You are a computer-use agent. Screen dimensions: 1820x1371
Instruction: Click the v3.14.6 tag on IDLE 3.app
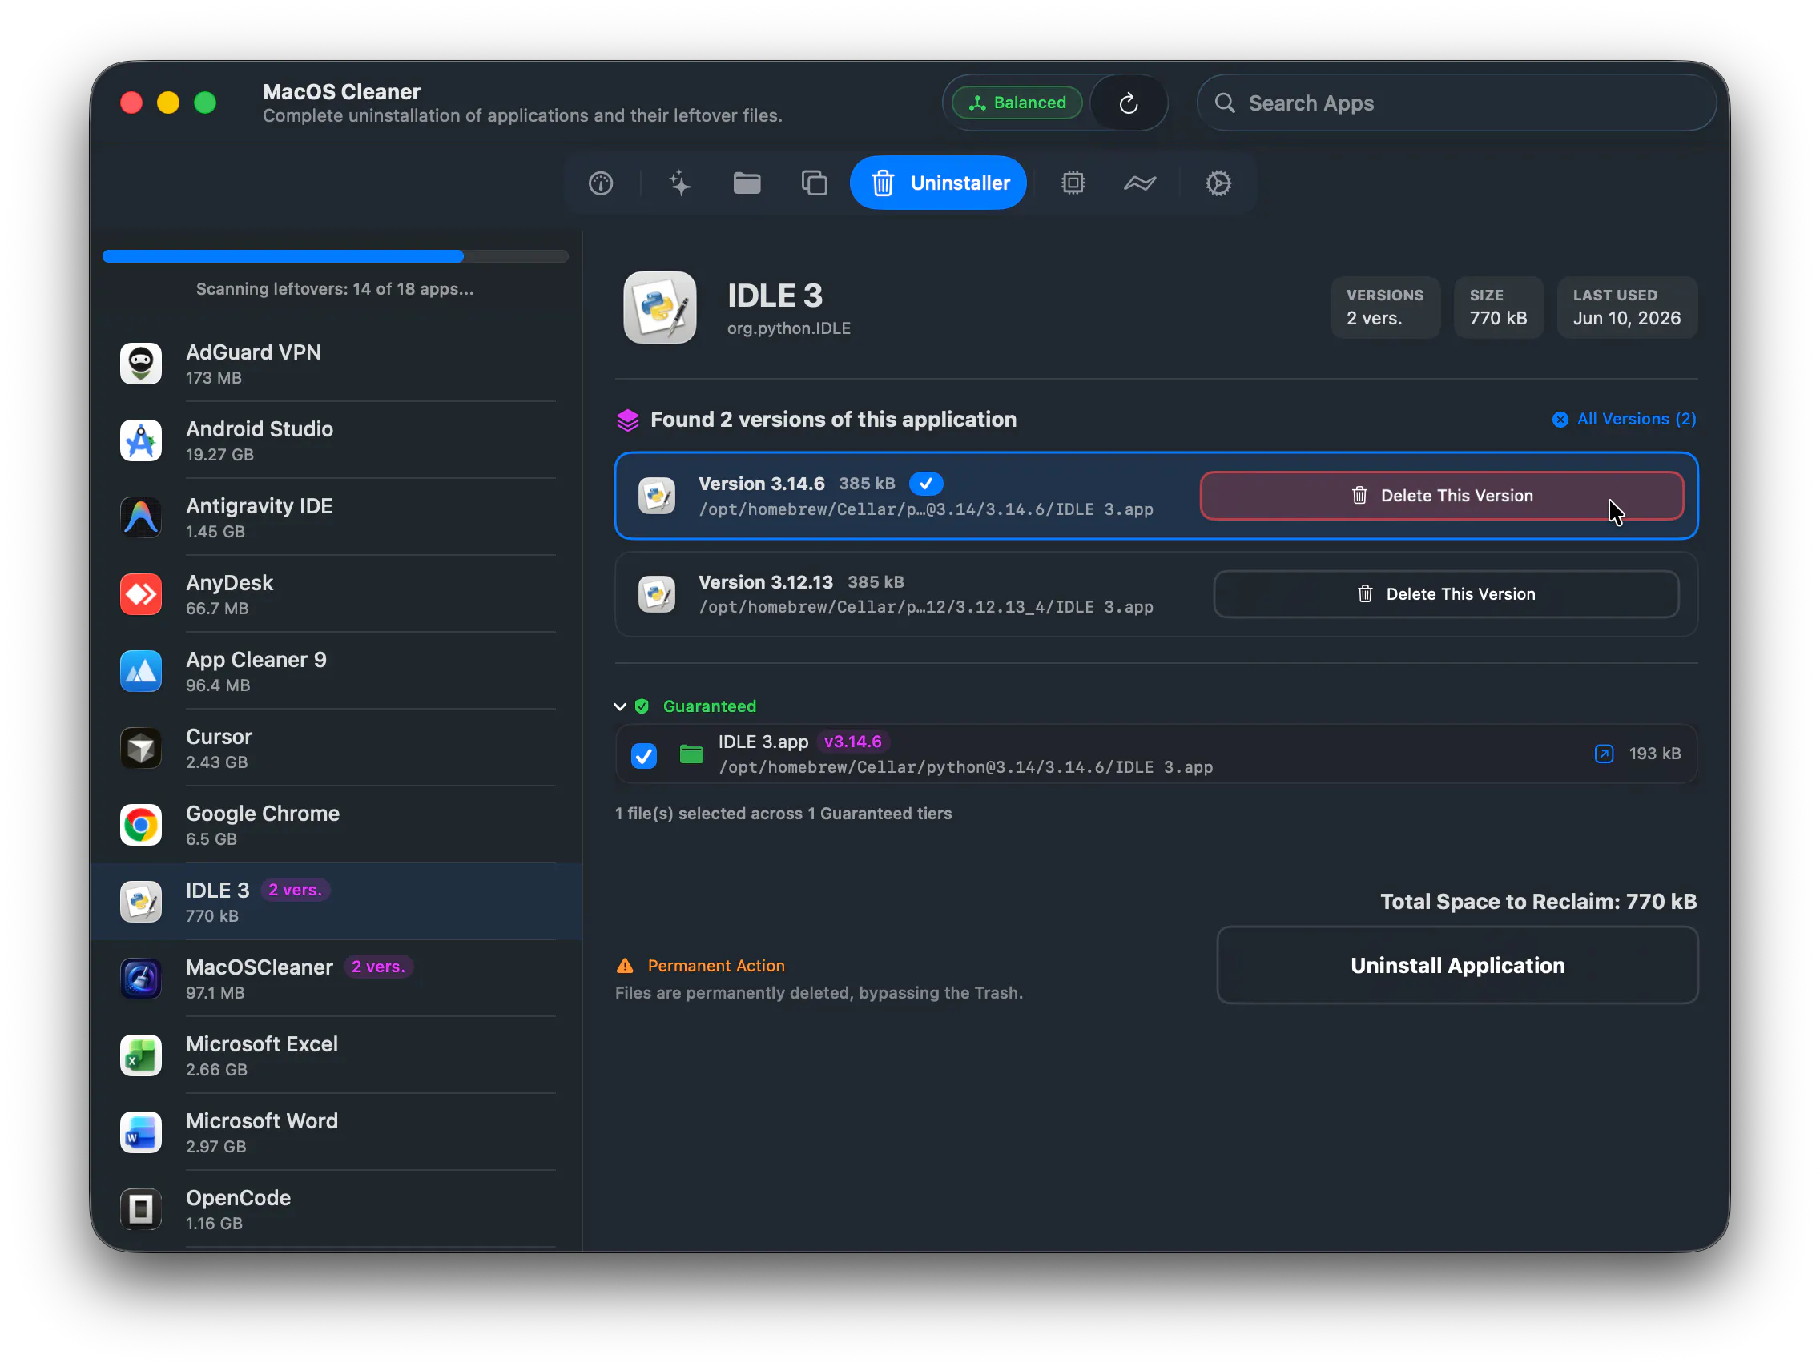click(x=853, y=742)
